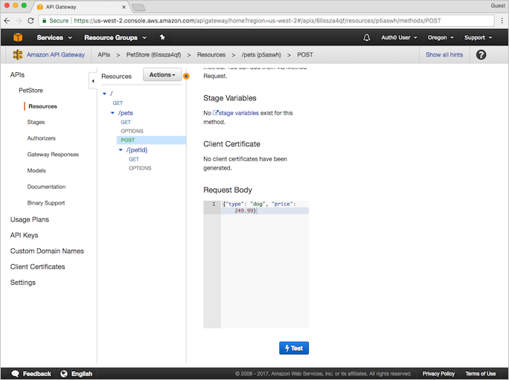This screenshot has height=380, width=509.
Task: Click the secure padlock icon in address bar
Action: (x=45, y=20)
